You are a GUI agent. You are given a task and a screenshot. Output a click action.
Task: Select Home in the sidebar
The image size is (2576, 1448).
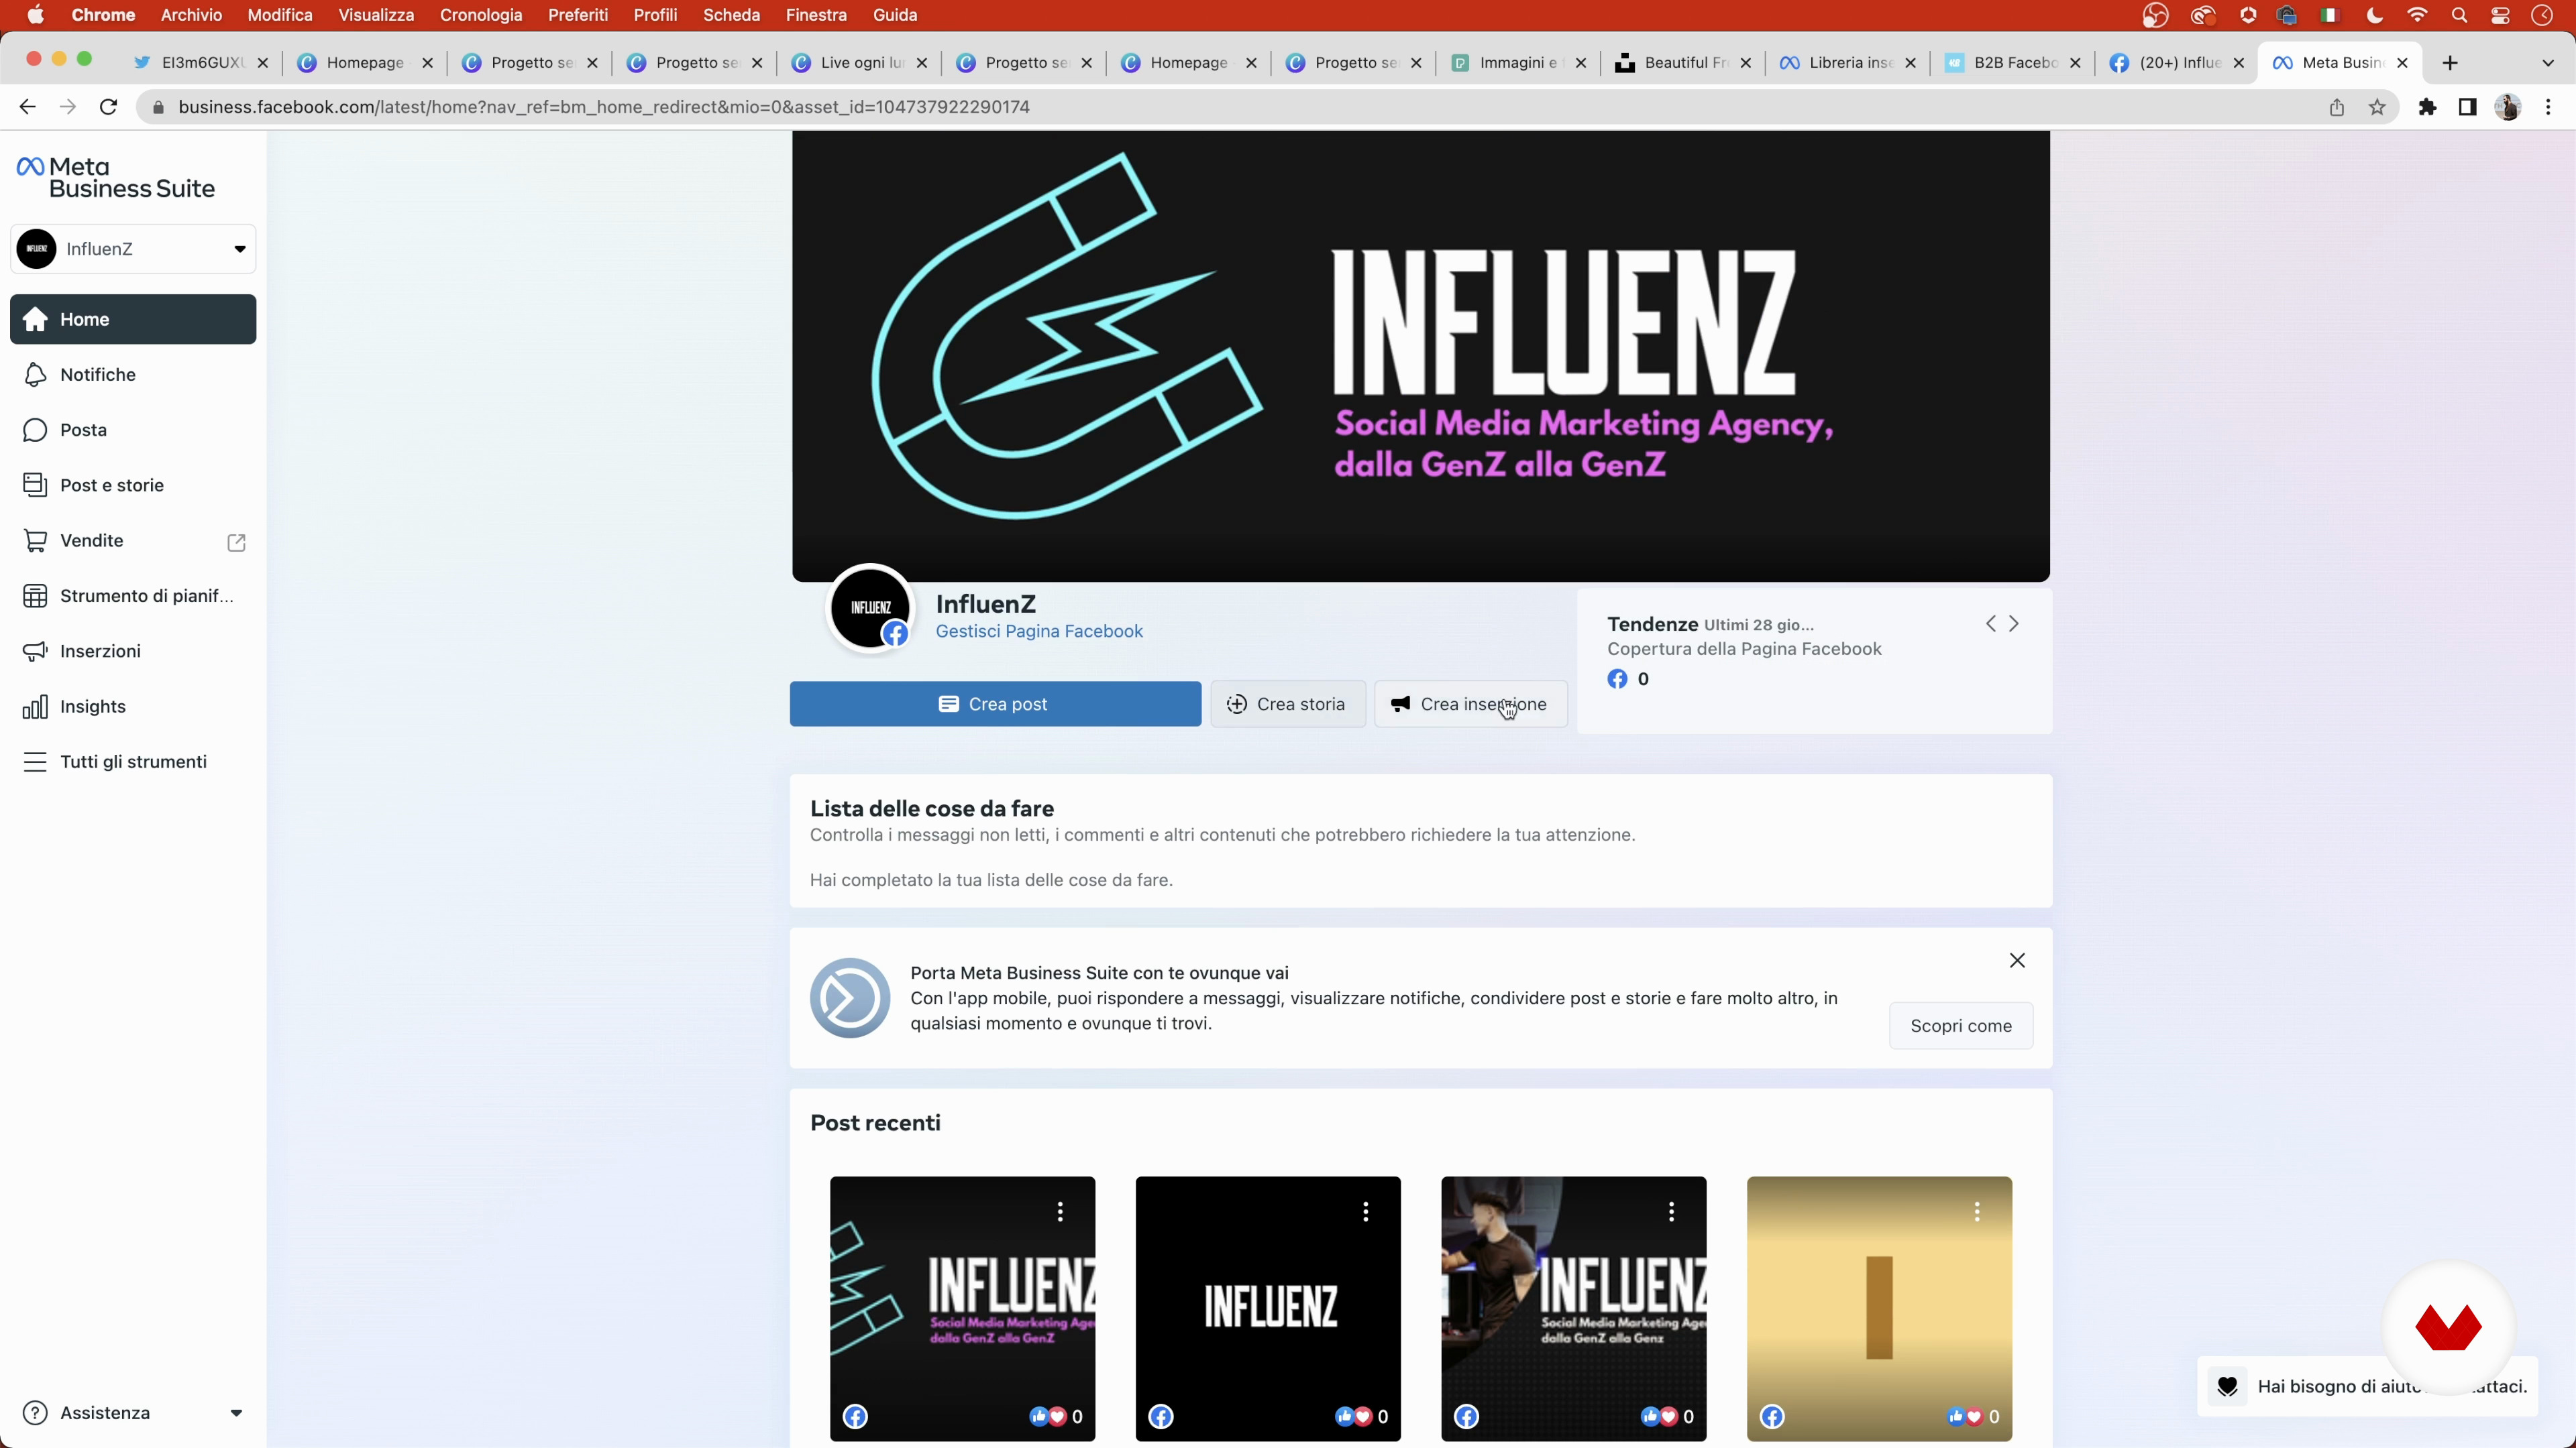tap(133, 320)
